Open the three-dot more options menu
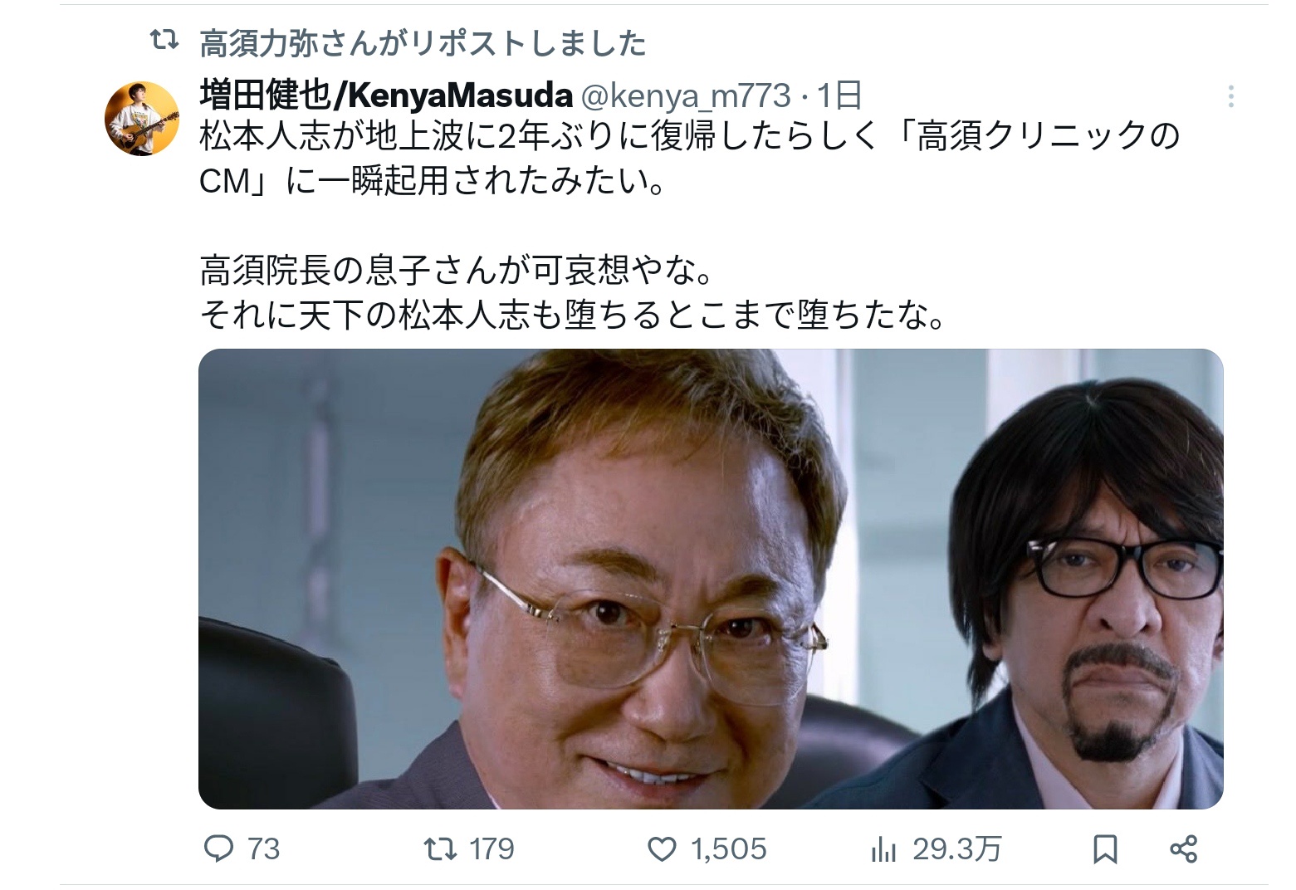Viewport: 1296px width, 890px height. click(x=1230, y=96)
